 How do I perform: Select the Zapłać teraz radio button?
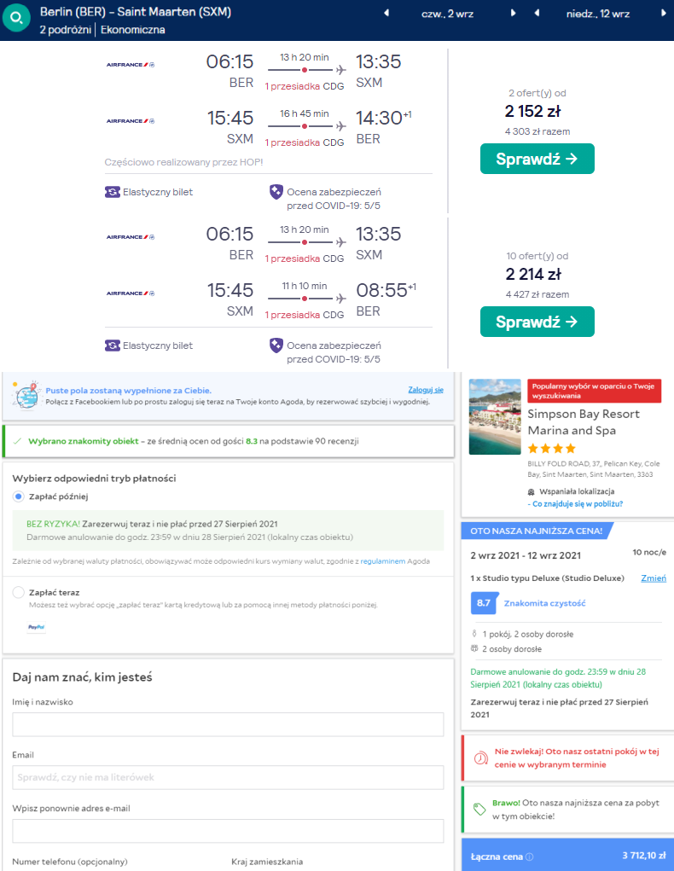tap(19, 592)
